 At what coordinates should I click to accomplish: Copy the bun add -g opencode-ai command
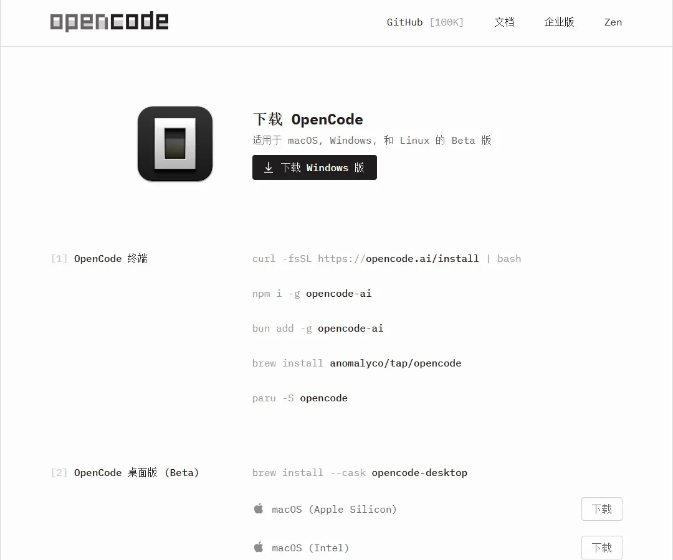(318, 329)
